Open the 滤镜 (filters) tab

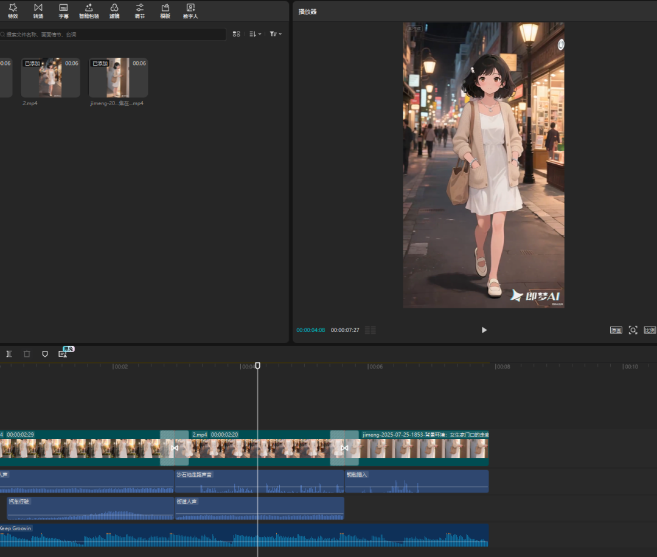point(114,12)
